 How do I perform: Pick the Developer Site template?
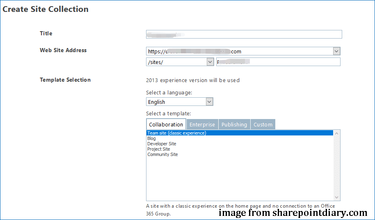pos(162,144)
